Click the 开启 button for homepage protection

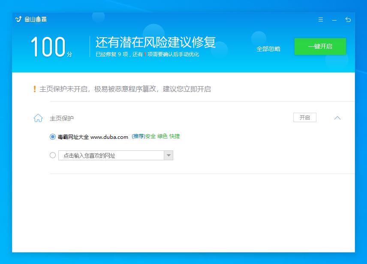[x=304, y=117]
